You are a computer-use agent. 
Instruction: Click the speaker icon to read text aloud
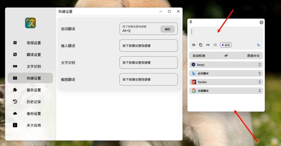pyautogui.click(x=193, y=45)
